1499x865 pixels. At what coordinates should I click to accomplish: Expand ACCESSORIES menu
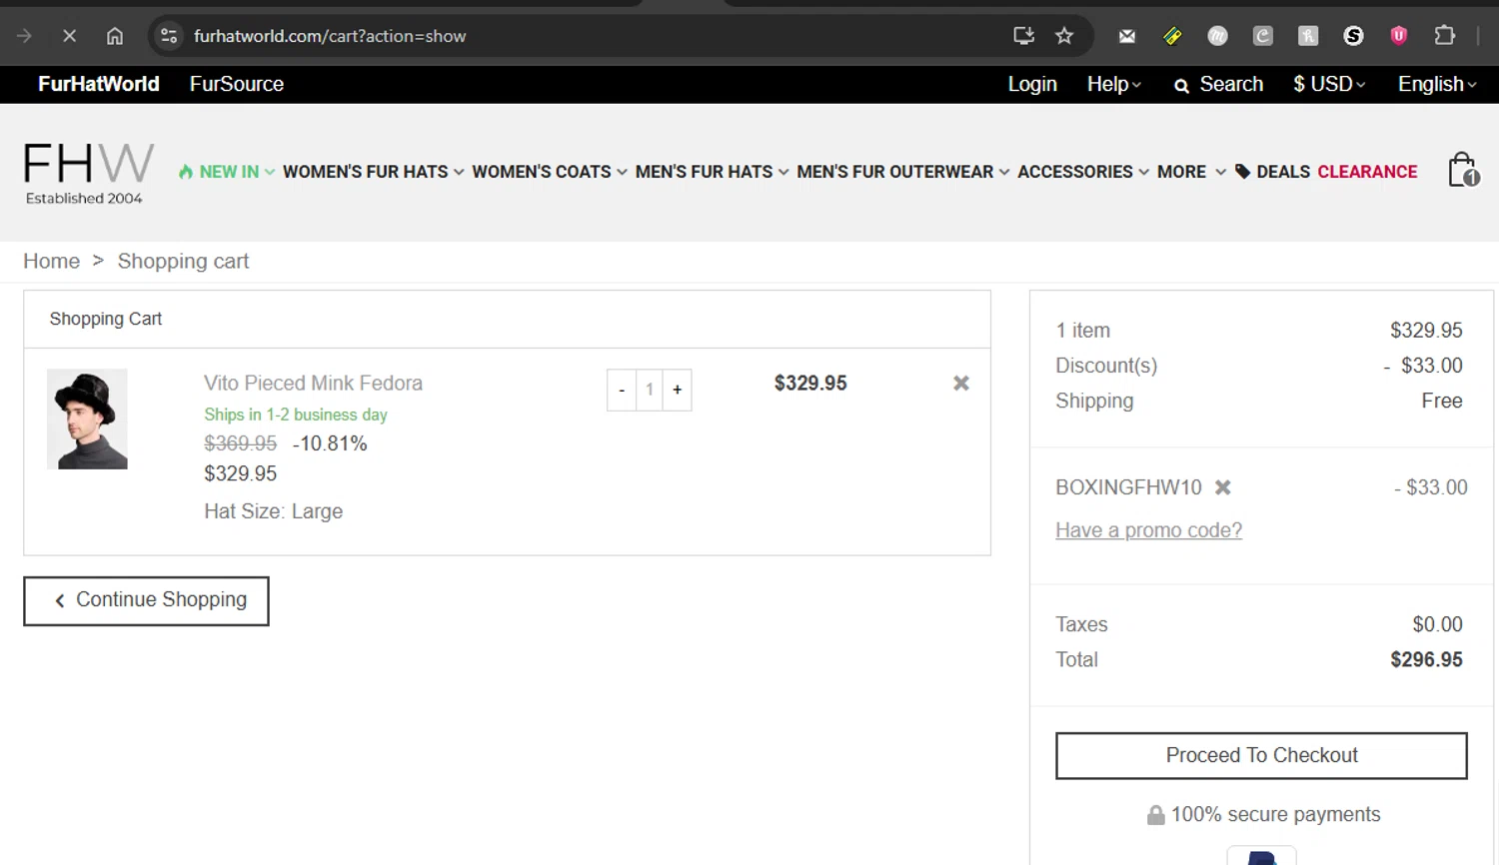(x=1083, y=172)
